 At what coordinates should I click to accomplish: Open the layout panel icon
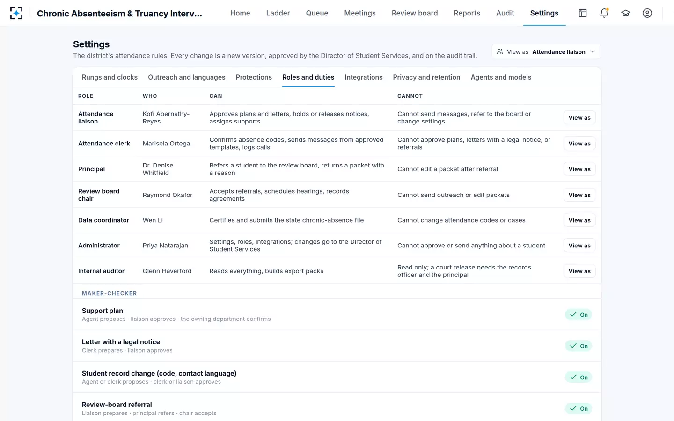click(583, 13)
